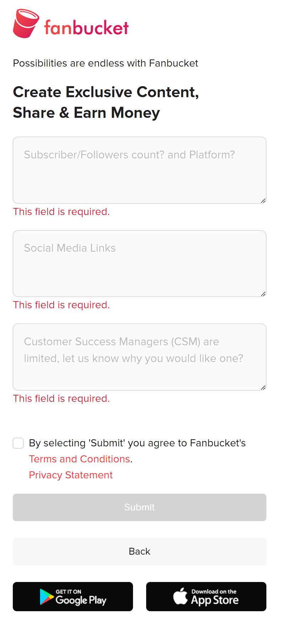Viewport: 287px width, 624px height.
Task: Go back using the Back button
Action: pos(139,551)
